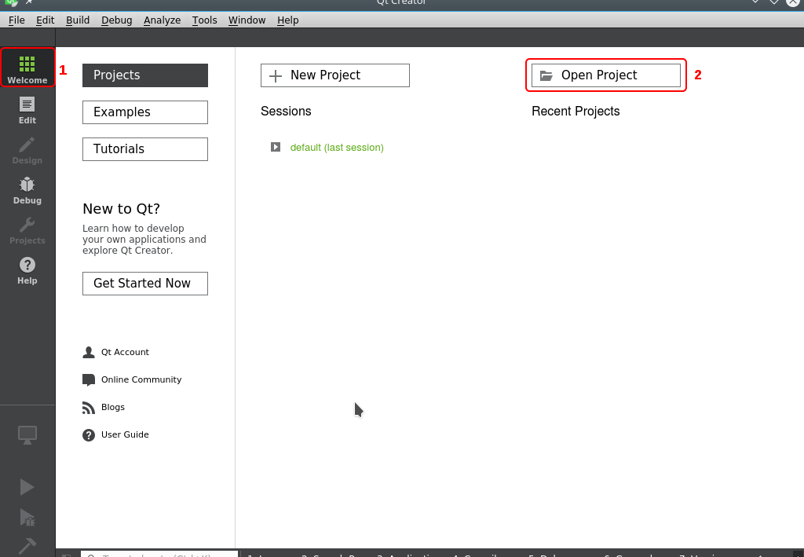Click the green Run play icon
Viewport: 804px width, 557px height.
(27, 487)
